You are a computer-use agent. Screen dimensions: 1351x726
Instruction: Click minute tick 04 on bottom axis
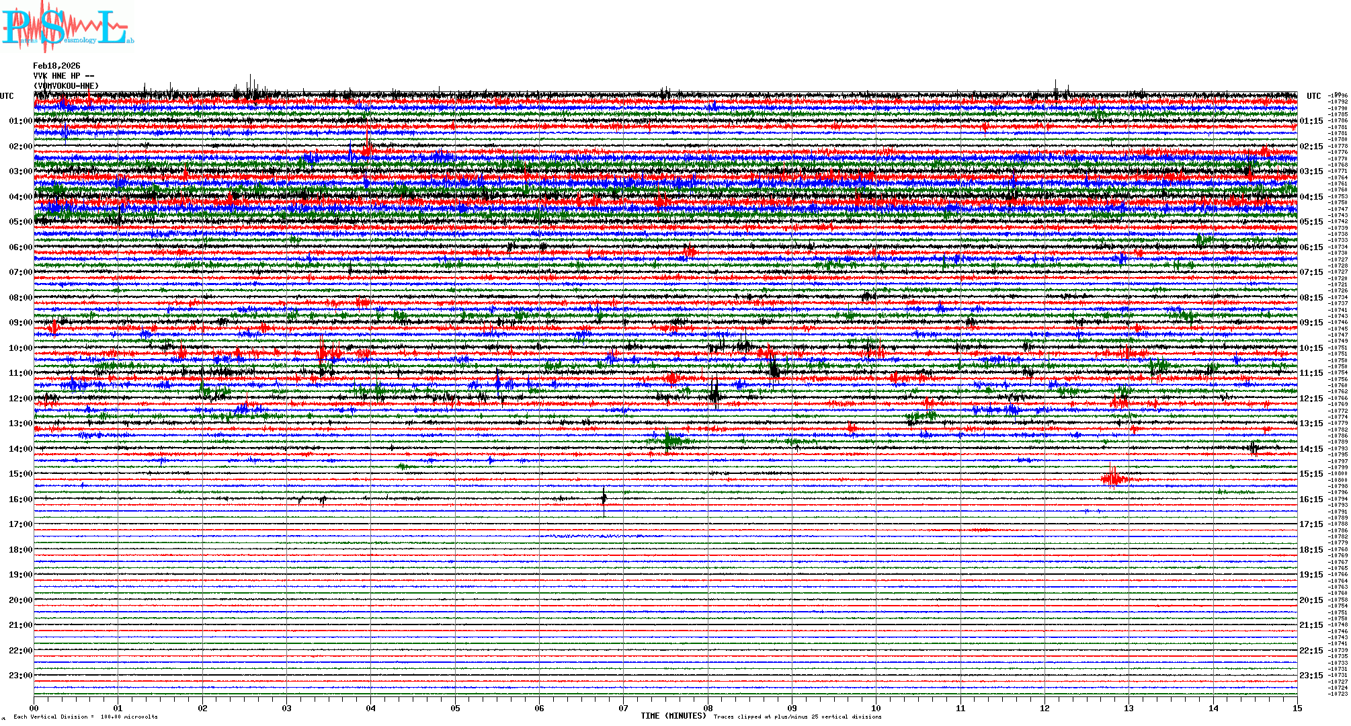coord(371,708)
